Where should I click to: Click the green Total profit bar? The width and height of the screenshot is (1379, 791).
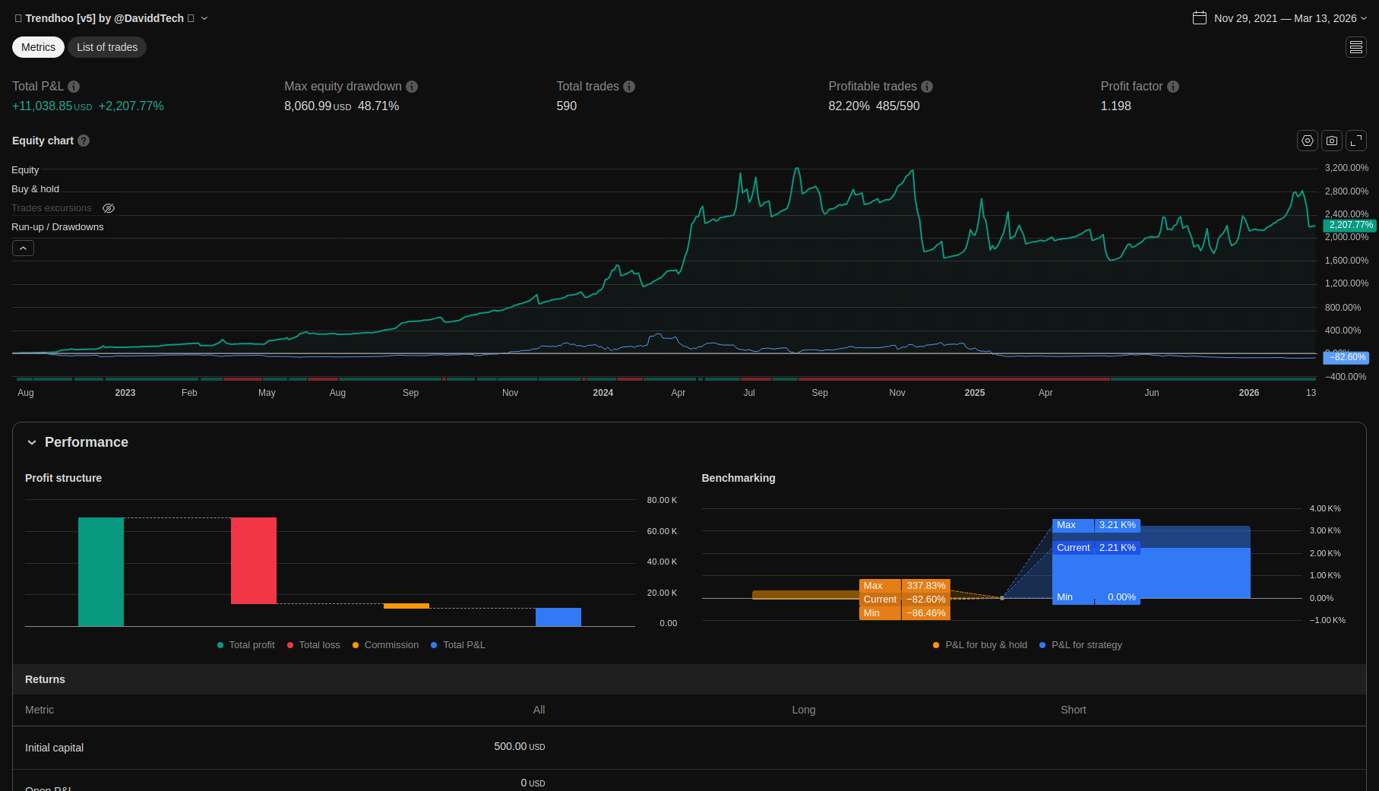[101, 571]
